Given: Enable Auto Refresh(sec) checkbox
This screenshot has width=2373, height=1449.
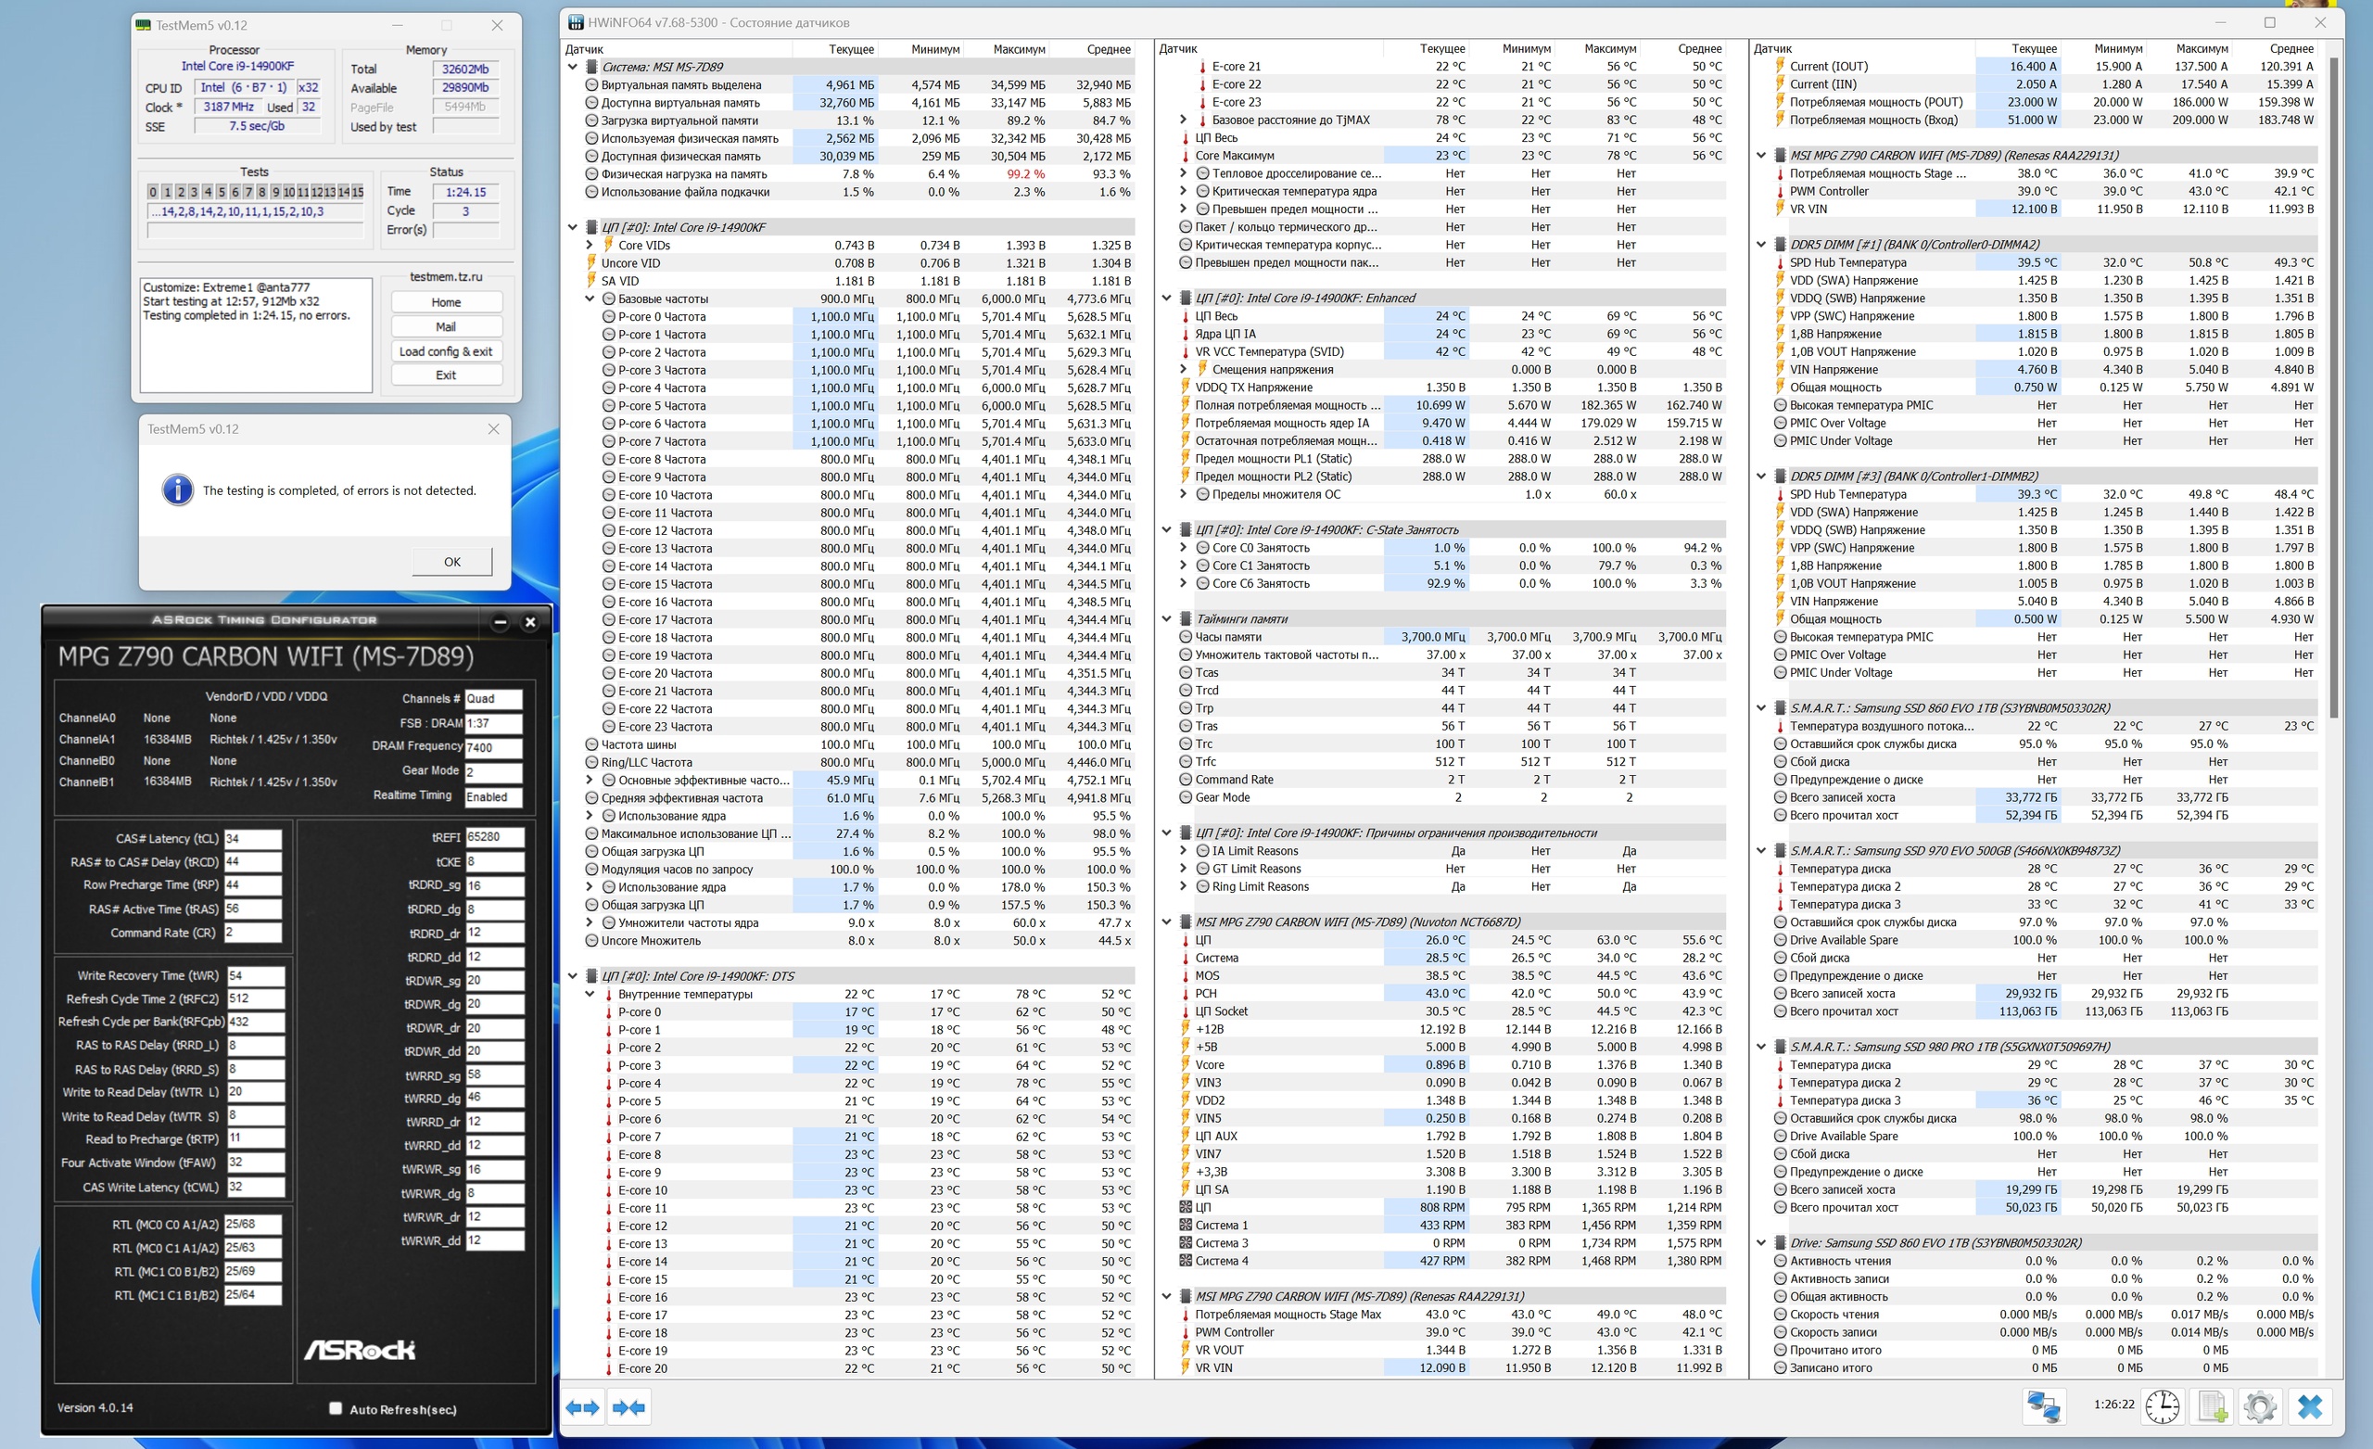Looking at the screenshot, I should pyautogui.click(x=336, y=1408).
